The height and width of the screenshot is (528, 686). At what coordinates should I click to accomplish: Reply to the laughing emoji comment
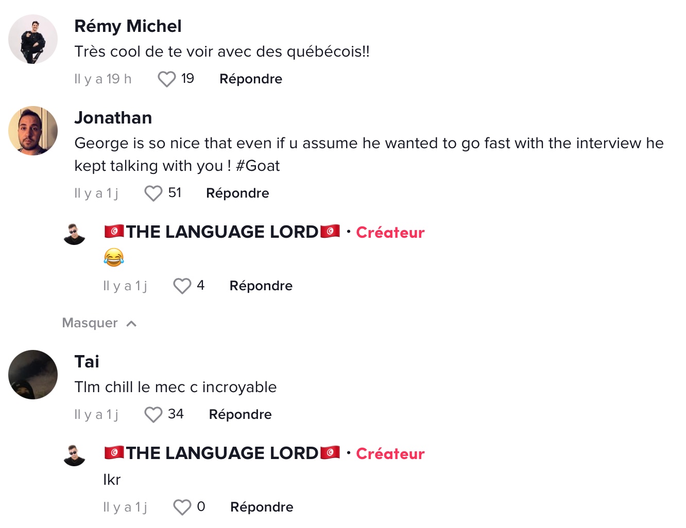click(x=261, y=286)
